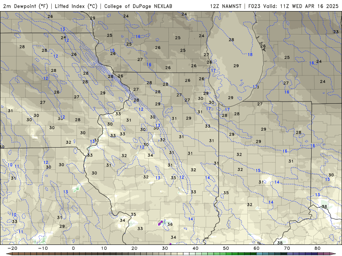This screenshot has height=256, width=342.
Task: Click the 23 dewpoint value in the map corner
Action: pyautogui.click(x=336, y=32)
